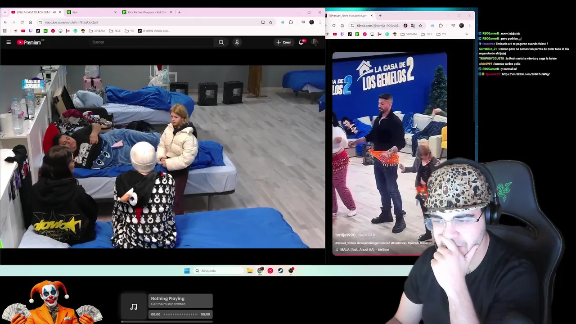Click the YouTube Premium logo
The width and height of the screenshot is (576, 324).
pos(30,42)
